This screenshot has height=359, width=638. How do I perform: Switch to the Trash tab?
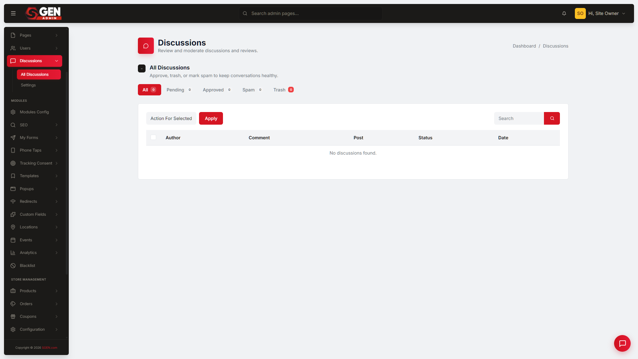pos(283,90)
